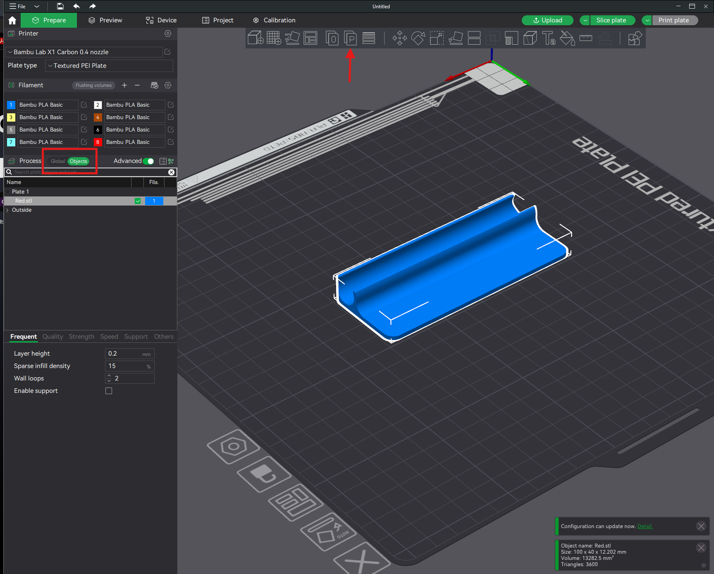This screenshot has width=714, height=574.
Task: Open the Detail link in notification
Action: [x=645, y=526]
